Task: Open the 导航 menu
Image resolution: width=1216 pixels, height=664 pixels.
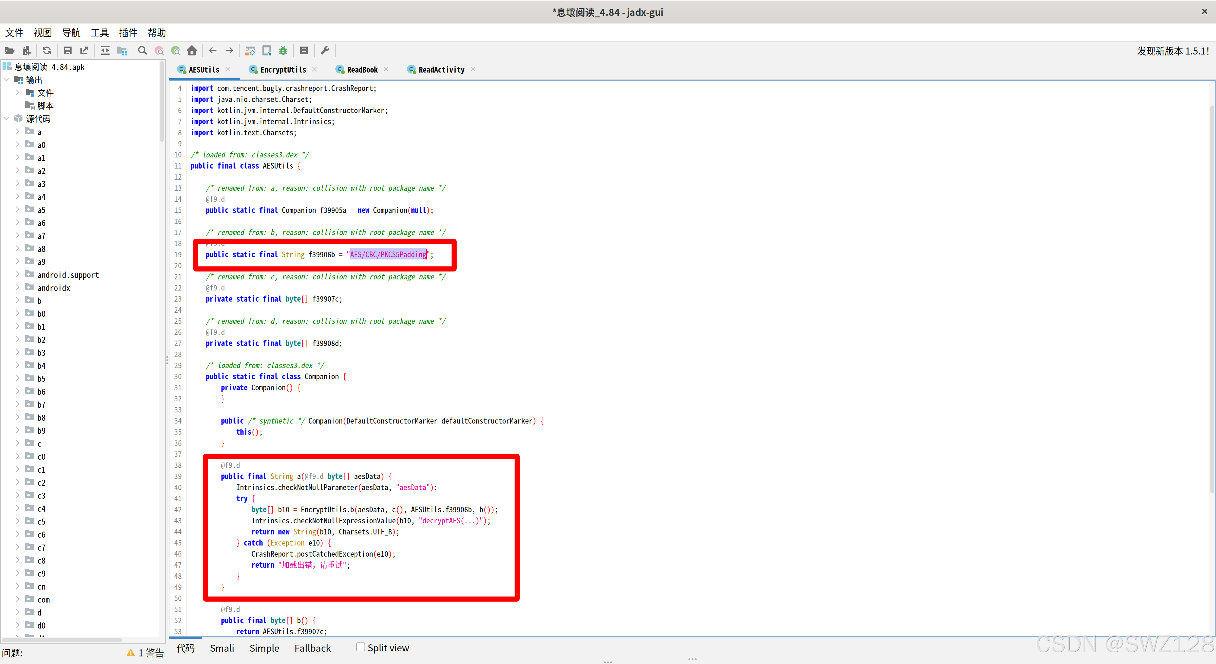Action: (71, 33)
